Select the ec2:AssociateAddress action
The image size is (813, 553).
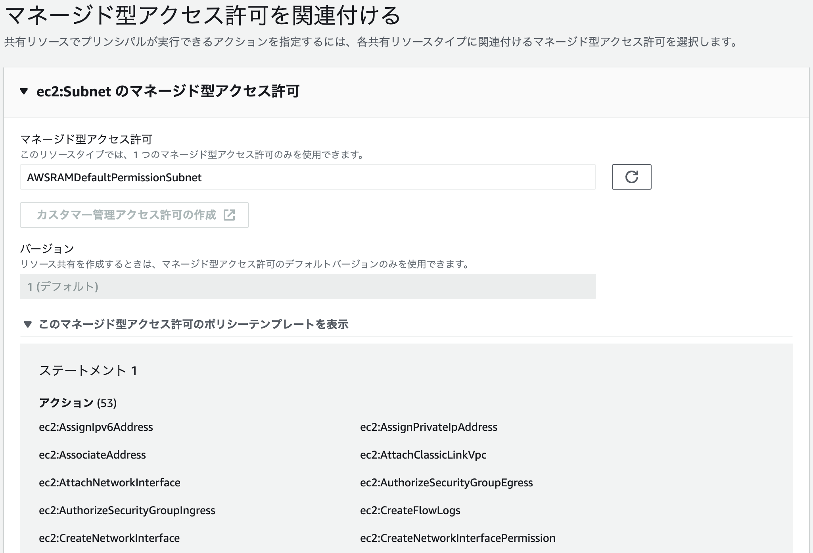coord(92,455)
